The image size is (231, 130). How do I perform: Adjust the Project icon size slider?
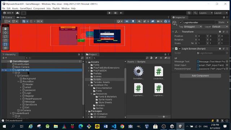pos(164,117)
